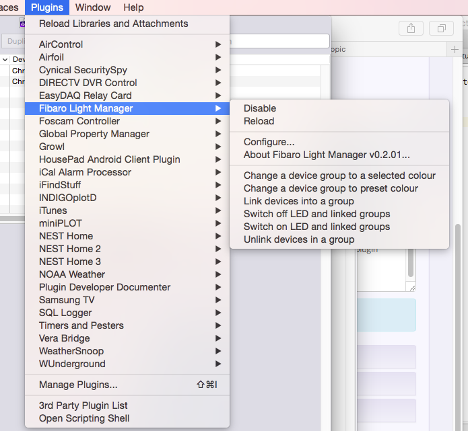
Task: Reload the Fibaro Light Manager plugin
Action: [x=339, y=121]
